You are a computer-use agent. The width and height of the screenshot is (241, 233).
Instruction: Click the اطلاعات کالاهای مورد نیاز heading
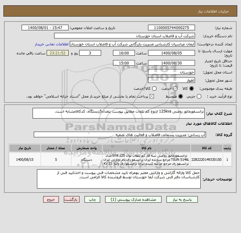click(x=209, y=124)
